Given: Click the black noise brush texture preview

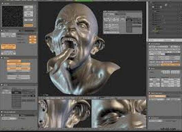Looking at the screenshot, I should (x=13, y=16).
